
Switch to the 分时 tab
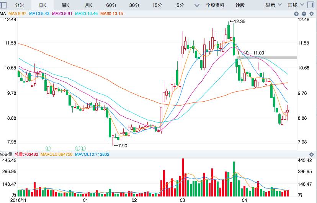click(19, 5)
